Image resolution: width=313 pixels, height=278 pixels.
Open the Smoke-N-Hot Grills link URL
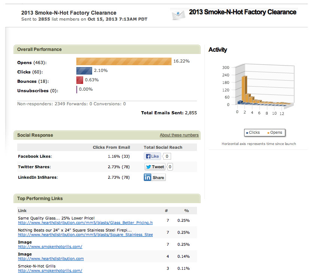point(50,271)
